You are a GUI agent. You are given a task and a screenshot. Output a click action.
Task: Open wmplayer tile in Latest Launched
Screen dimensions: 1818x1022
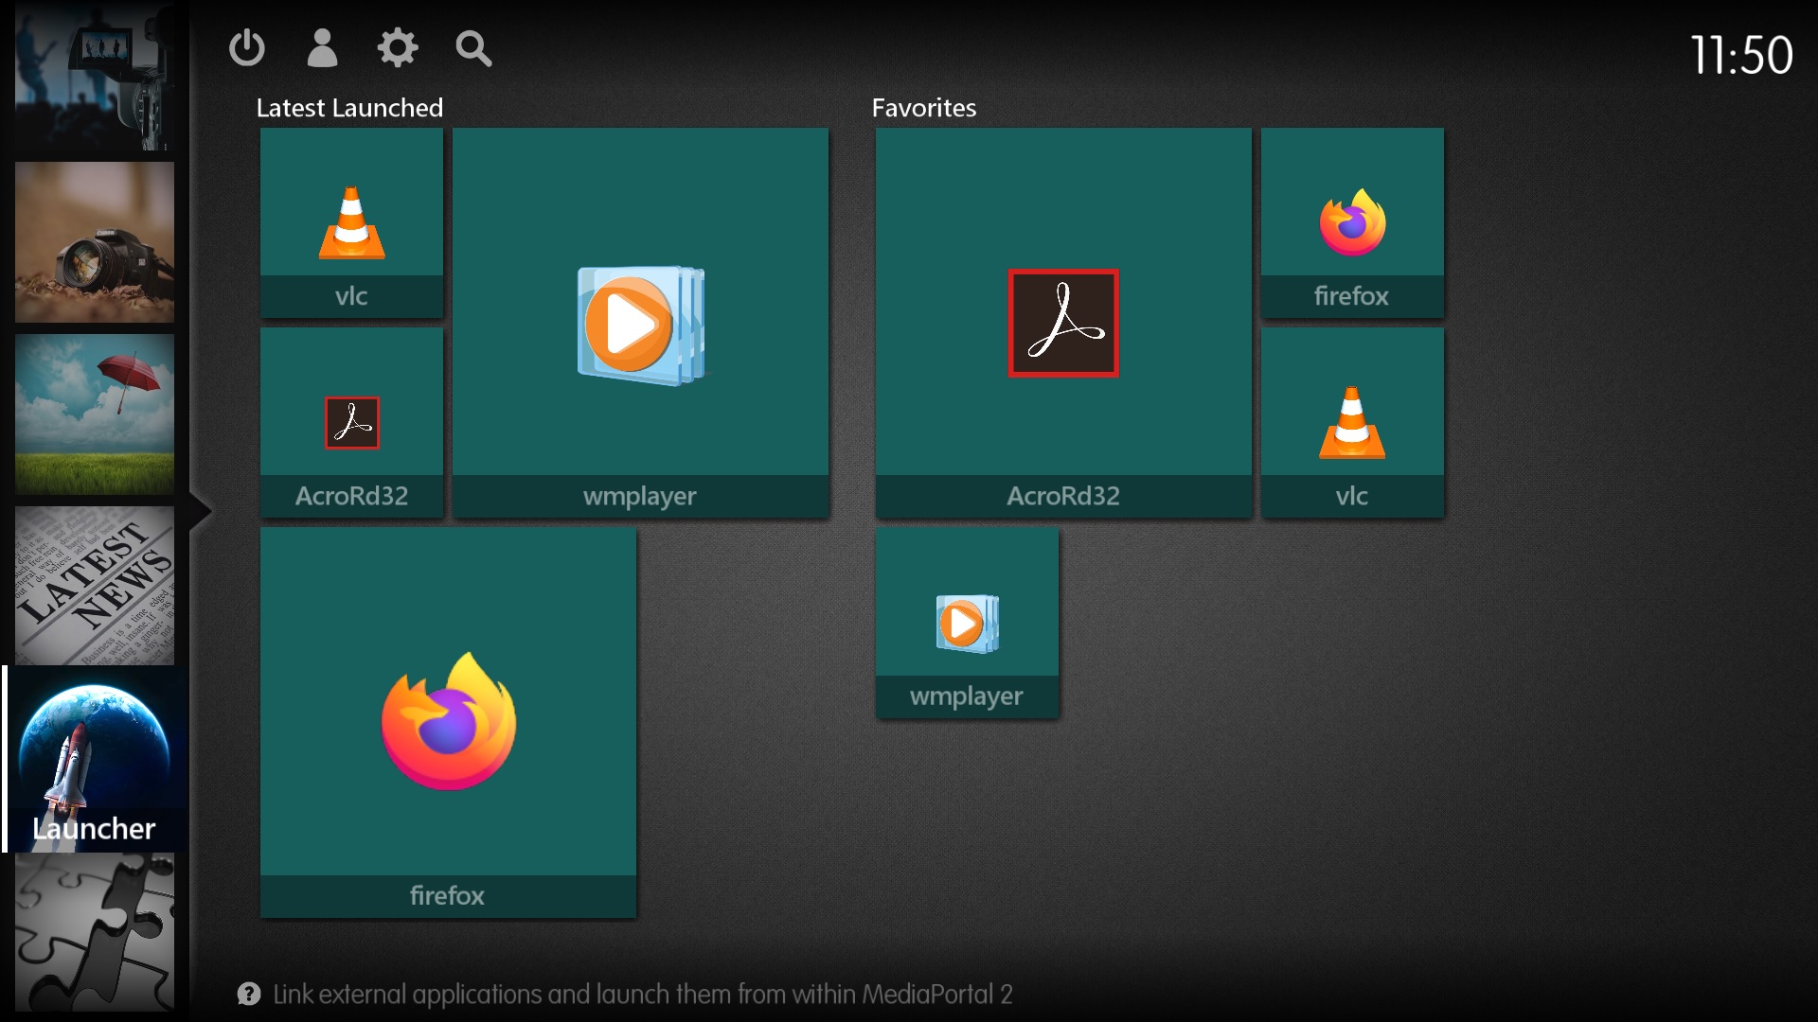pyautogui.click(x=640, y=323)
